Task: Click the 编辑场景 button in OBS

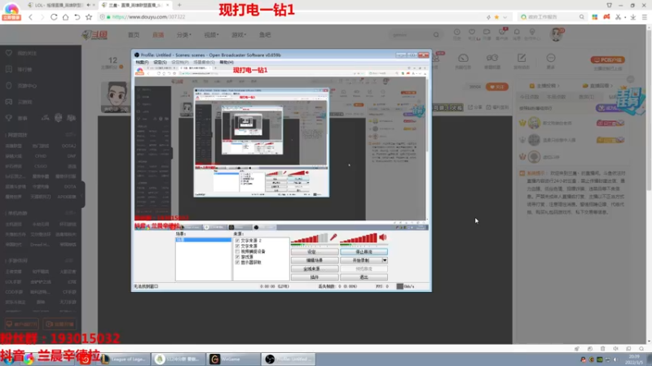Action: 315,260
